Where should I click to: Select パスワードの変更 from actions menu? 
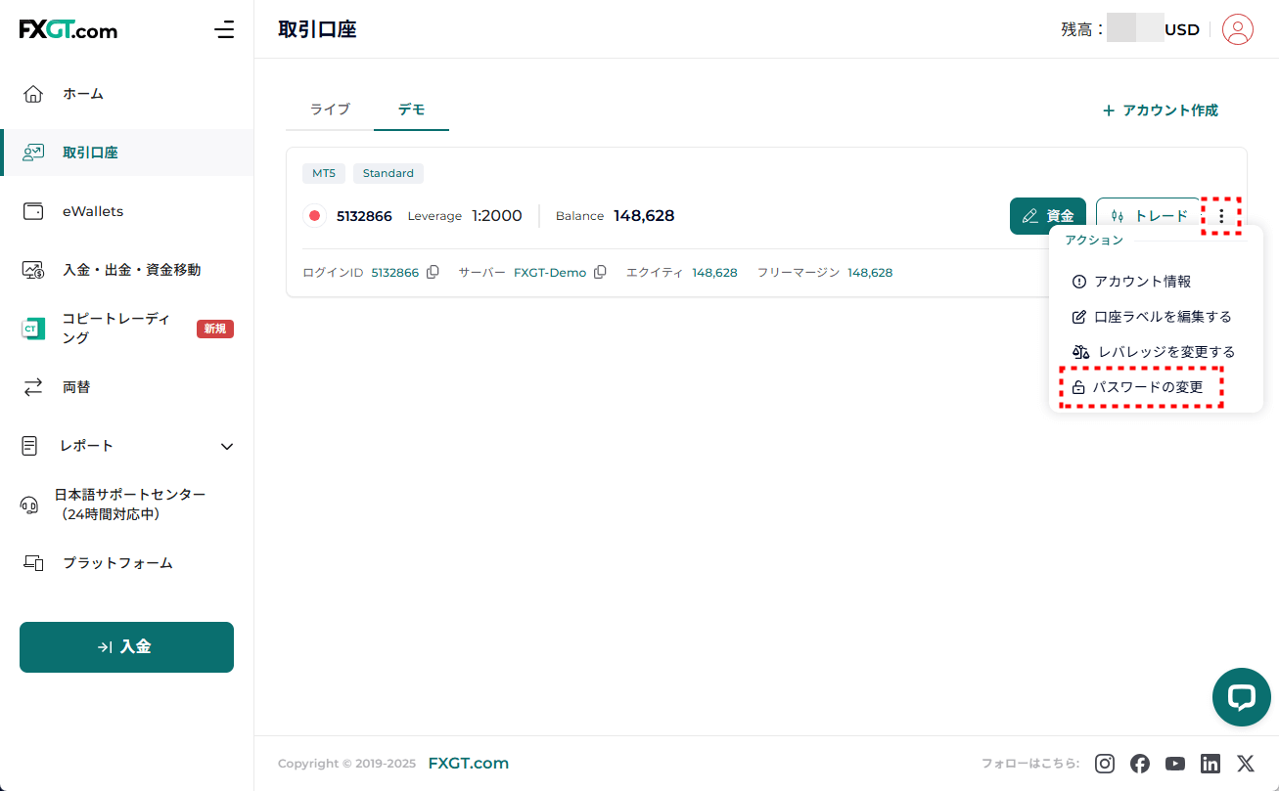pyautogui.click(x=1147, y=387)
